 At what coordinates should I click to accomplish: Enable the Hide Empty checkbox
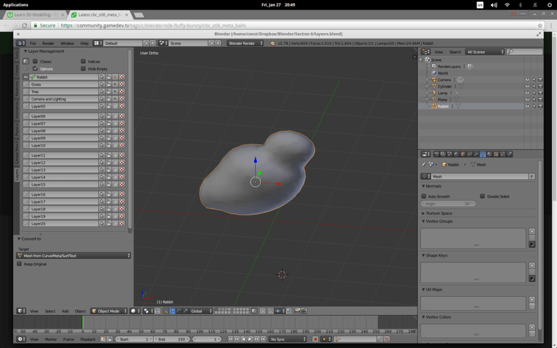coord(83,68)
